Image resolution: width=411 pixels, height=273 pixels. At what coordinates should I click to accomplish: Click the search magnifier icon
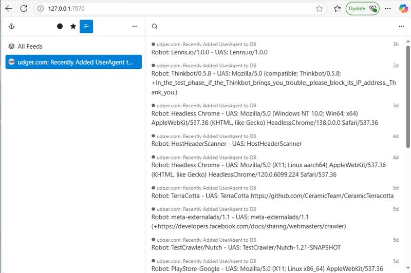[155, 26]
